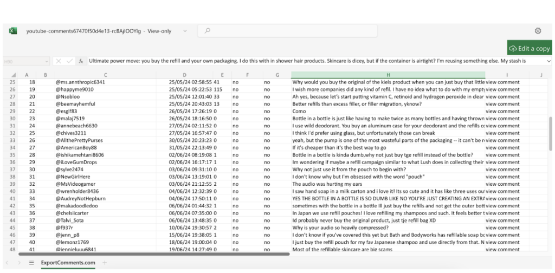Select cell with @AudreyNotHepburn
555x273 pixels.
click(x=105, y=198)
